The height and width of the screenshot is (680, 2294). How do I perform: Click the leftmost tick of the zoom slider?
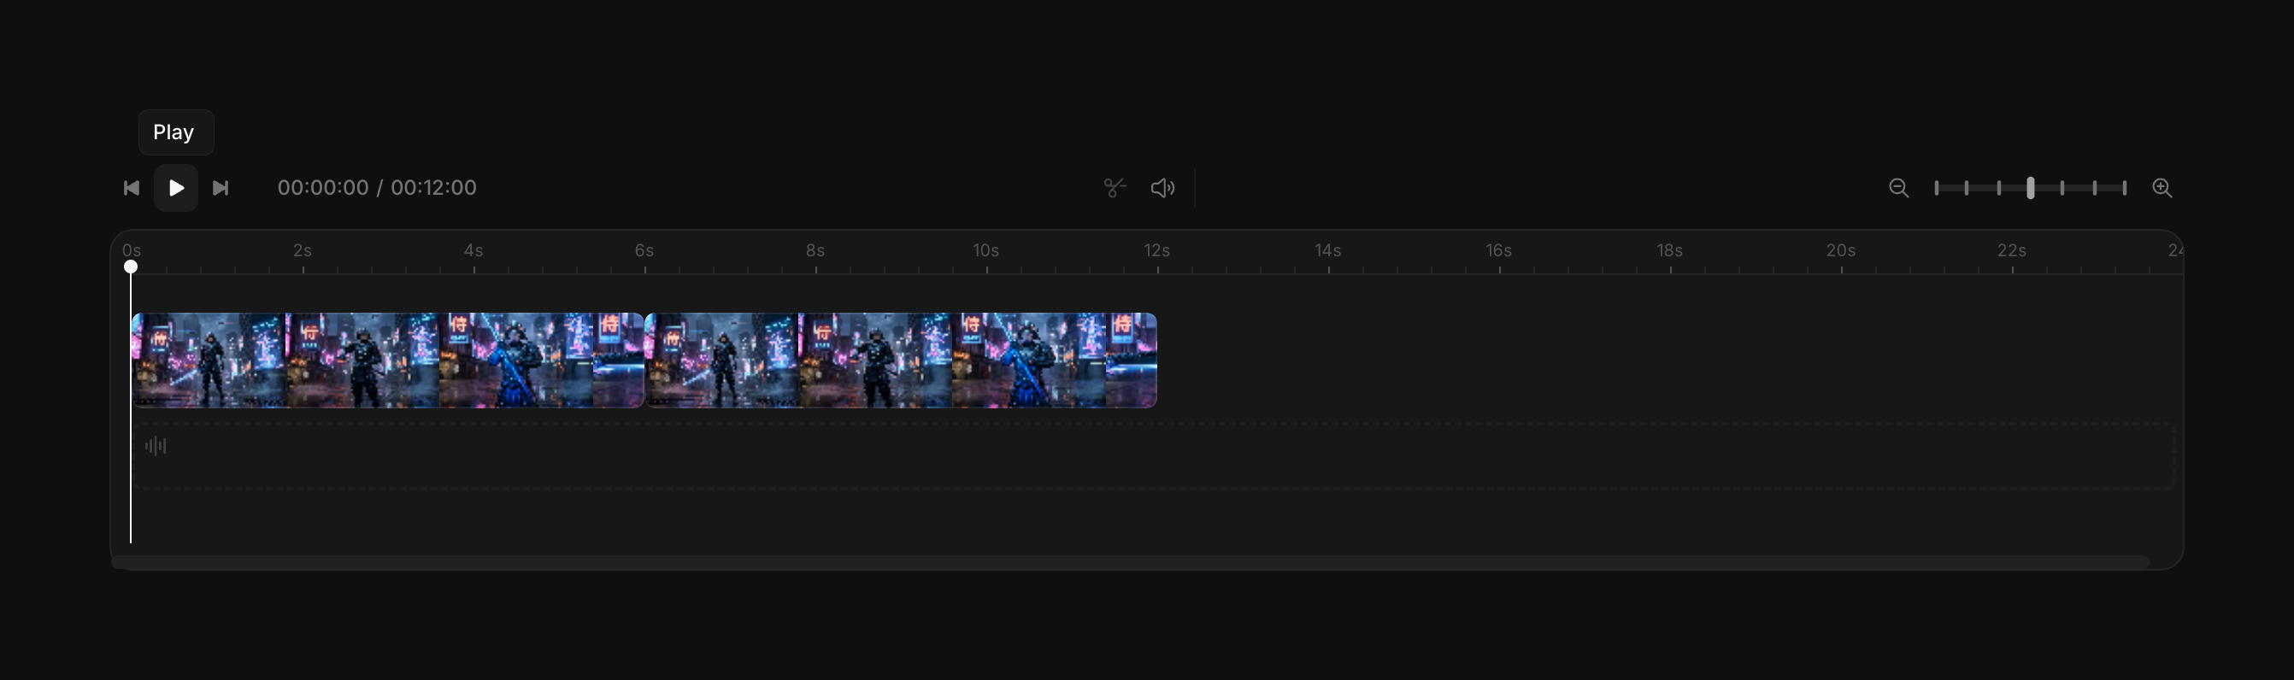tap(1937, 188)
